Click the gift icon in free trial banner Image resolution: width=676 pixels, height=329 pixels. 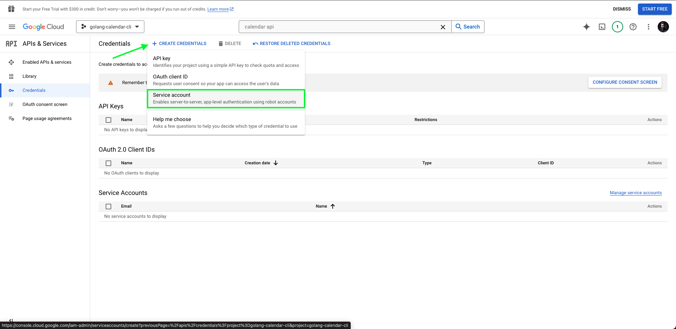(x=11, y=9)
